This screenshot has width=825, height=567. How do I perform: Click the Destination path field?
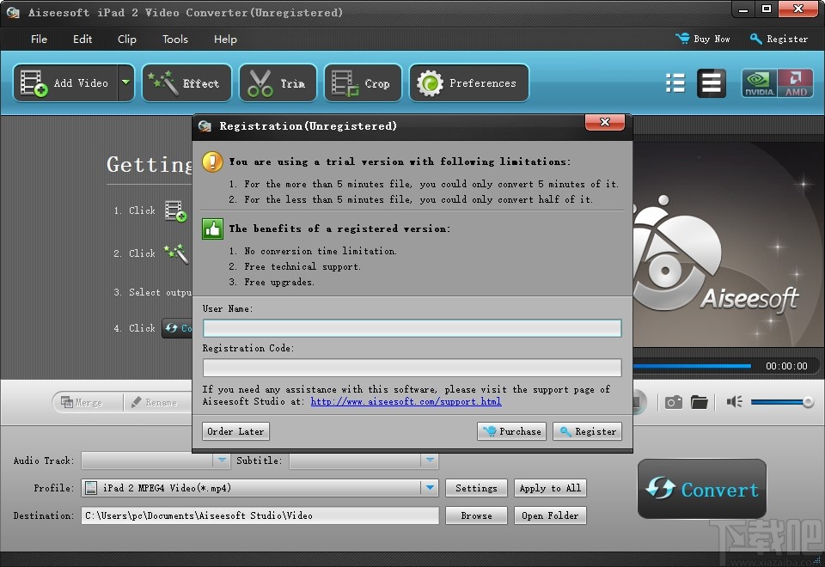(260, 515)
